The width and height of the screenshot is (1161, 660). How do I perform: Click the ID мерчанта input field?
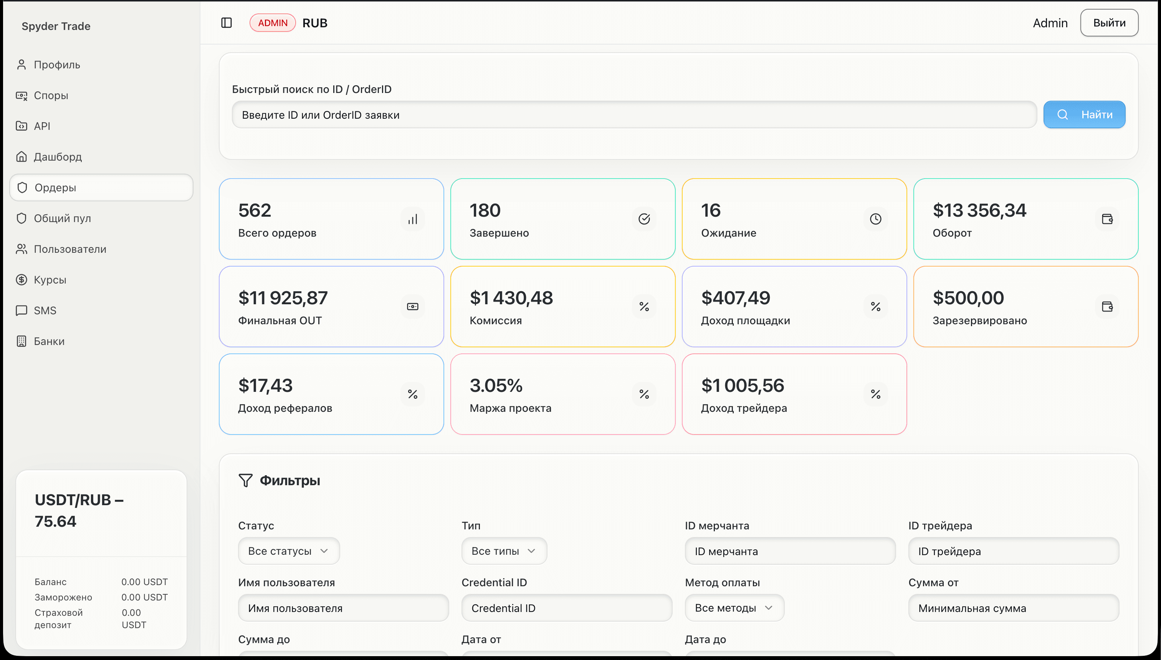tap(790, 551)
